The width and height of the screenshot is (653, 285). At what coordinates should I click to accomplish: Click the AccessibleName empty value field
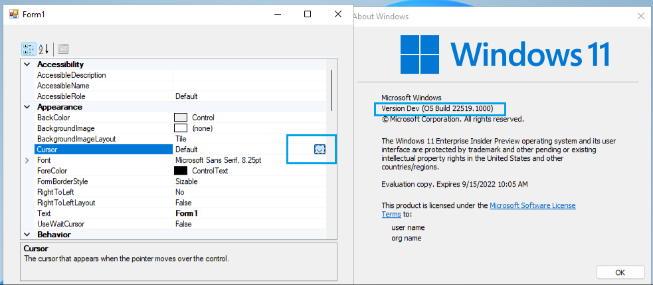pyautogui.click(x=250, y=86)
